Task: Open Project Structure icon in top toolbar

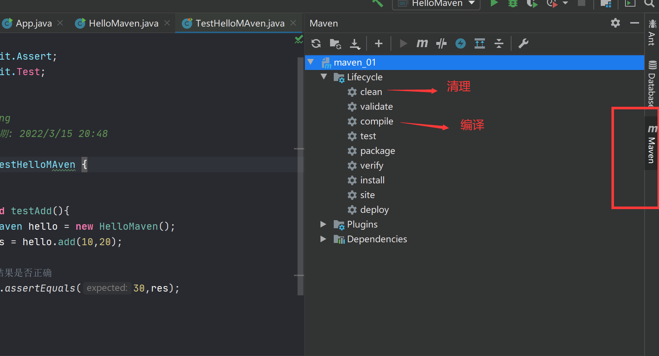Action: coord(606,3)
